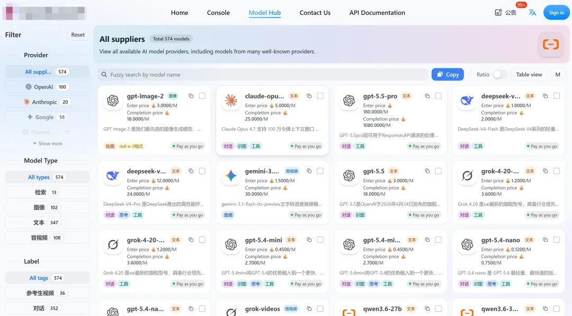Open API Documentation
The image size is (572, 316).
tap(377, 13)
